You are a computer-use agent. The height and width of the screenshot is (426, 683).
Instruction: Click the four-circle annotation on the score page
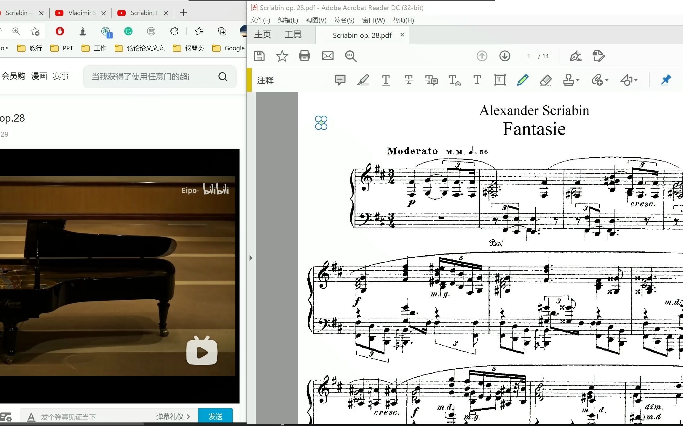click(321, 122)
